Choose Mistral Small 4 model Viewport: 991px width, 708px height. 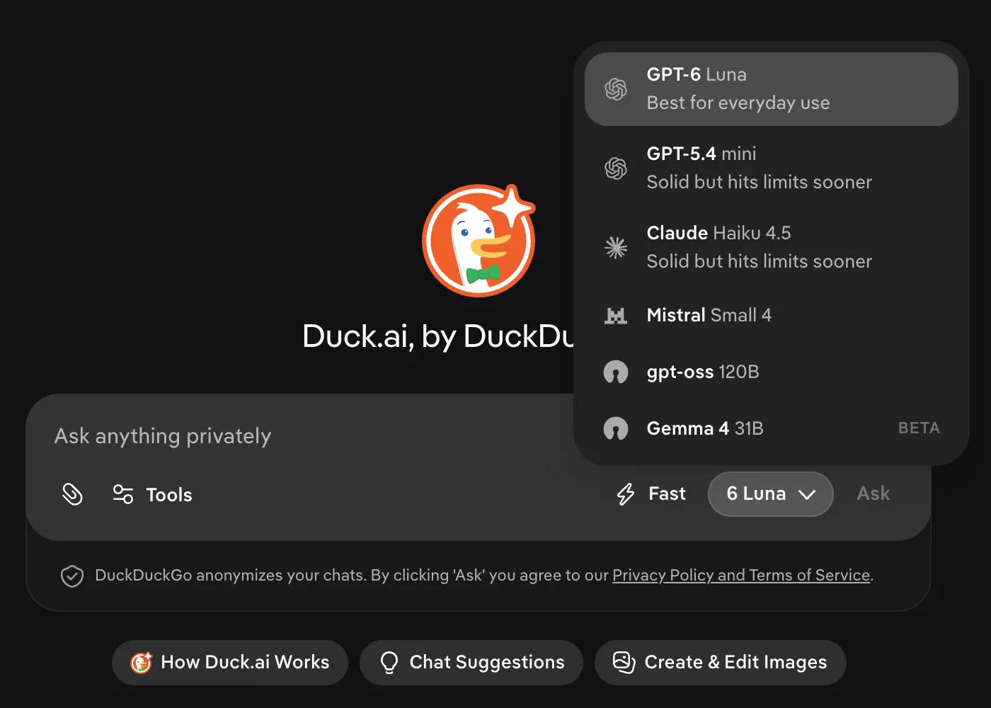pos(772,316)
